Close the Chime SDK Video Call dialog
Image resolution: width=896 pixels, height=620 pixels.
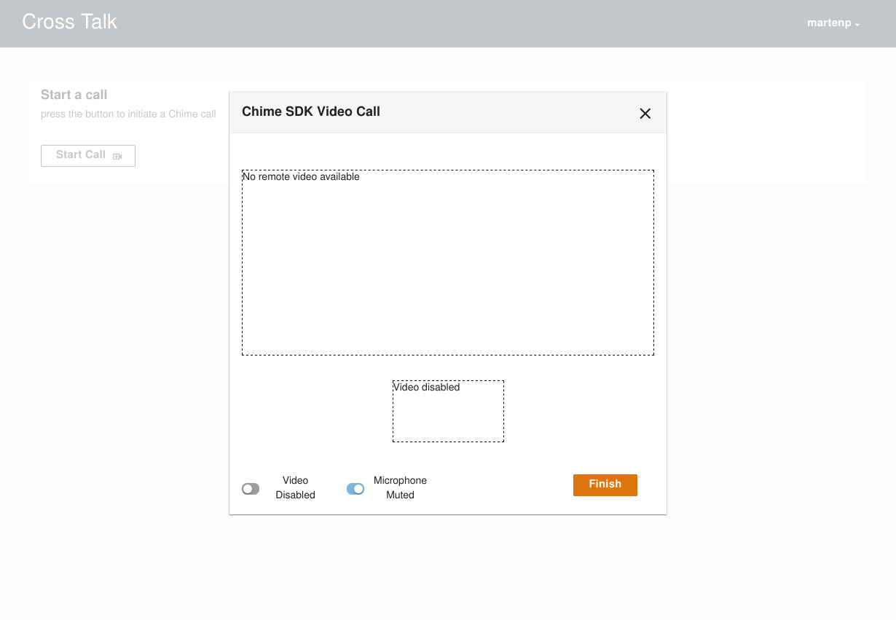pyautogui.click(x=645, y=114)
